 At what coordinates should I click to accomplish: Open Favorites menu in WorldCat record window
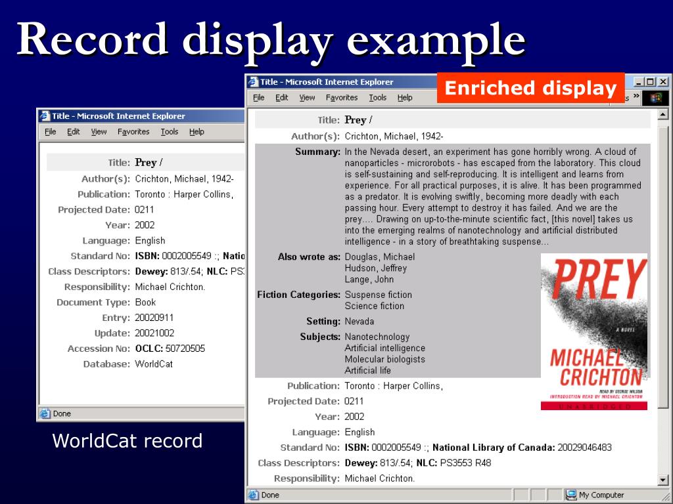(133, 132)
